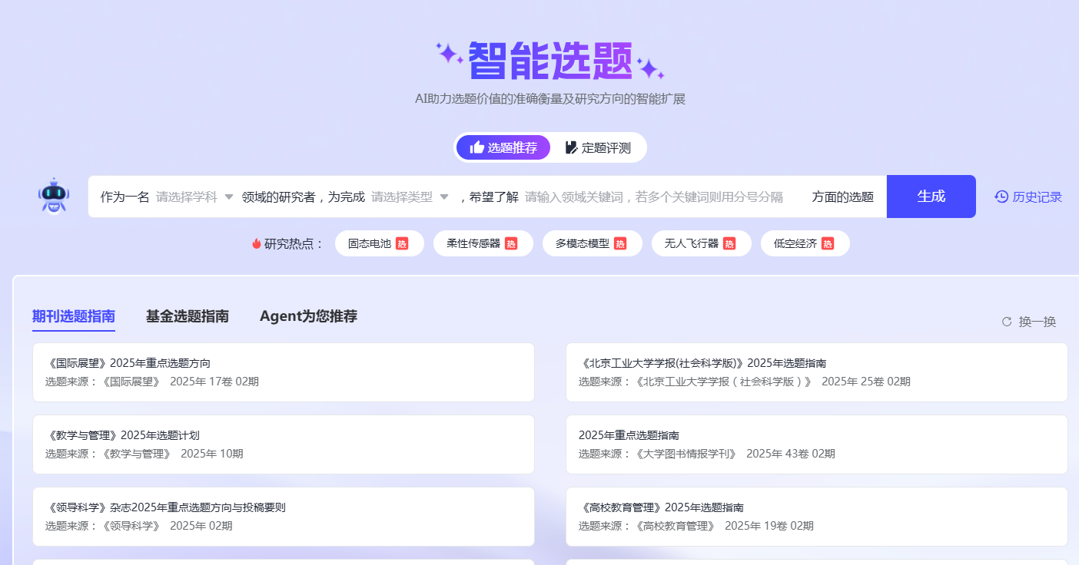The width and height of the screenshot is (1079, 565).
Task: Click the hot badge on 低空经济
Action: pyautogui.click(x=828, y=243)
